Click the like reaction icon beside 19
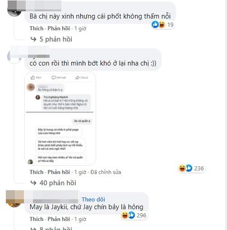 coord(155,24)
